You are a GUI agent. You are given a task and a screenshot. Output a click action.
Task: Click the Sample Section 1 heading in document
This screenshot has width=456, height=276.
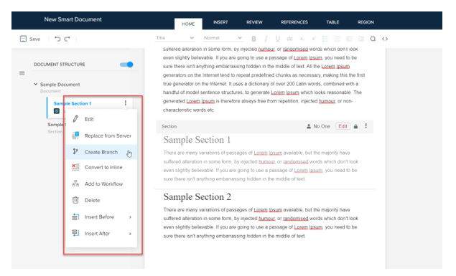click(197, 140)
